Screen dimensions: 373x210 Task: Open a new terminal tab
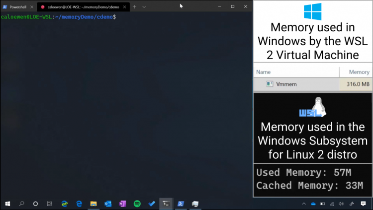click(134, 6)
